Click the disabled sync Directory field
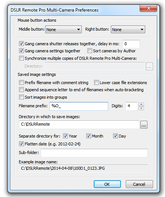Image resolution: width=165 pixels, height=197 pixels. pos(95,66)
